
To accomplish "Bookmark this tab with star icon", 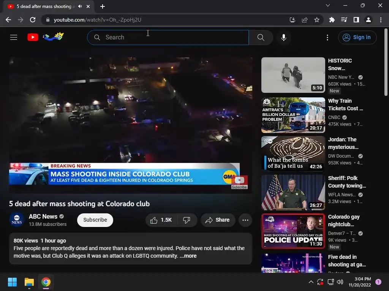I will point(317,20).
